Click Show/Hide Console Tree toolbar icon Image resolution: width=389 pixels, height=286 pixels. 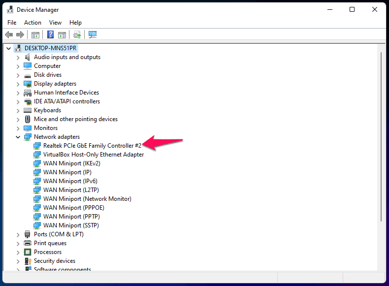pyautogui.click(x=35, y=35)
